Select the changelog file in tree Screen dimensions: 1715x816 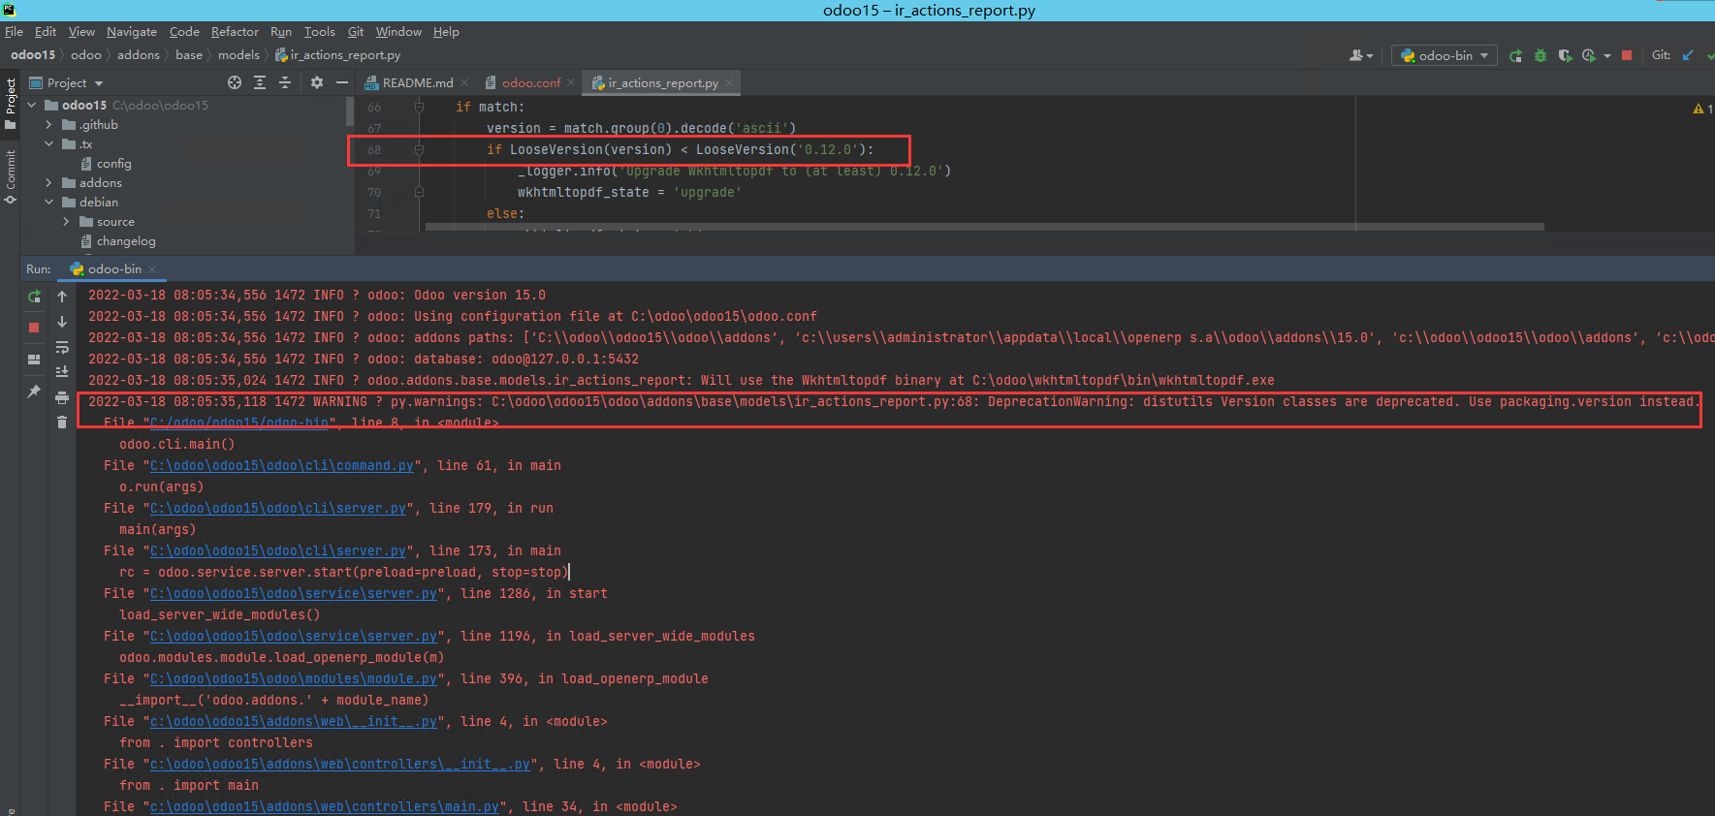(125, 240)
